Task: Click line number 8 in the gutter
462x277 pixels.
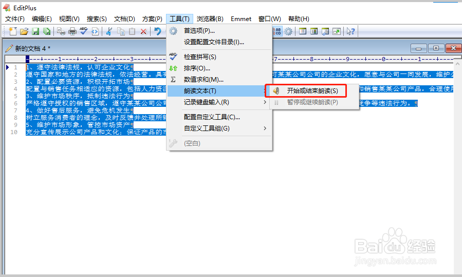Action: point(15,118)
